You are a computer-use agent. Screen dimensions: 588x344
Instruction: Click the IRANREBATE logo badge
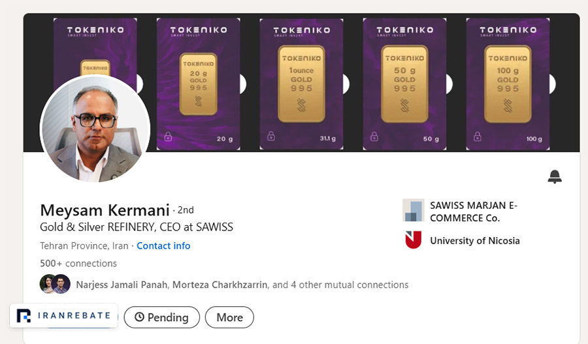click(64, 315)
